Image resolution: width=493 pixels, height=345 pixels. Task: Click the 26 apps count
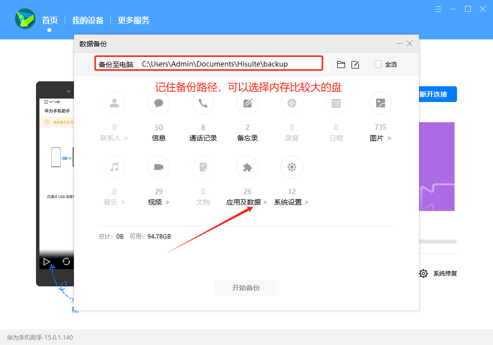pos(247,192)
